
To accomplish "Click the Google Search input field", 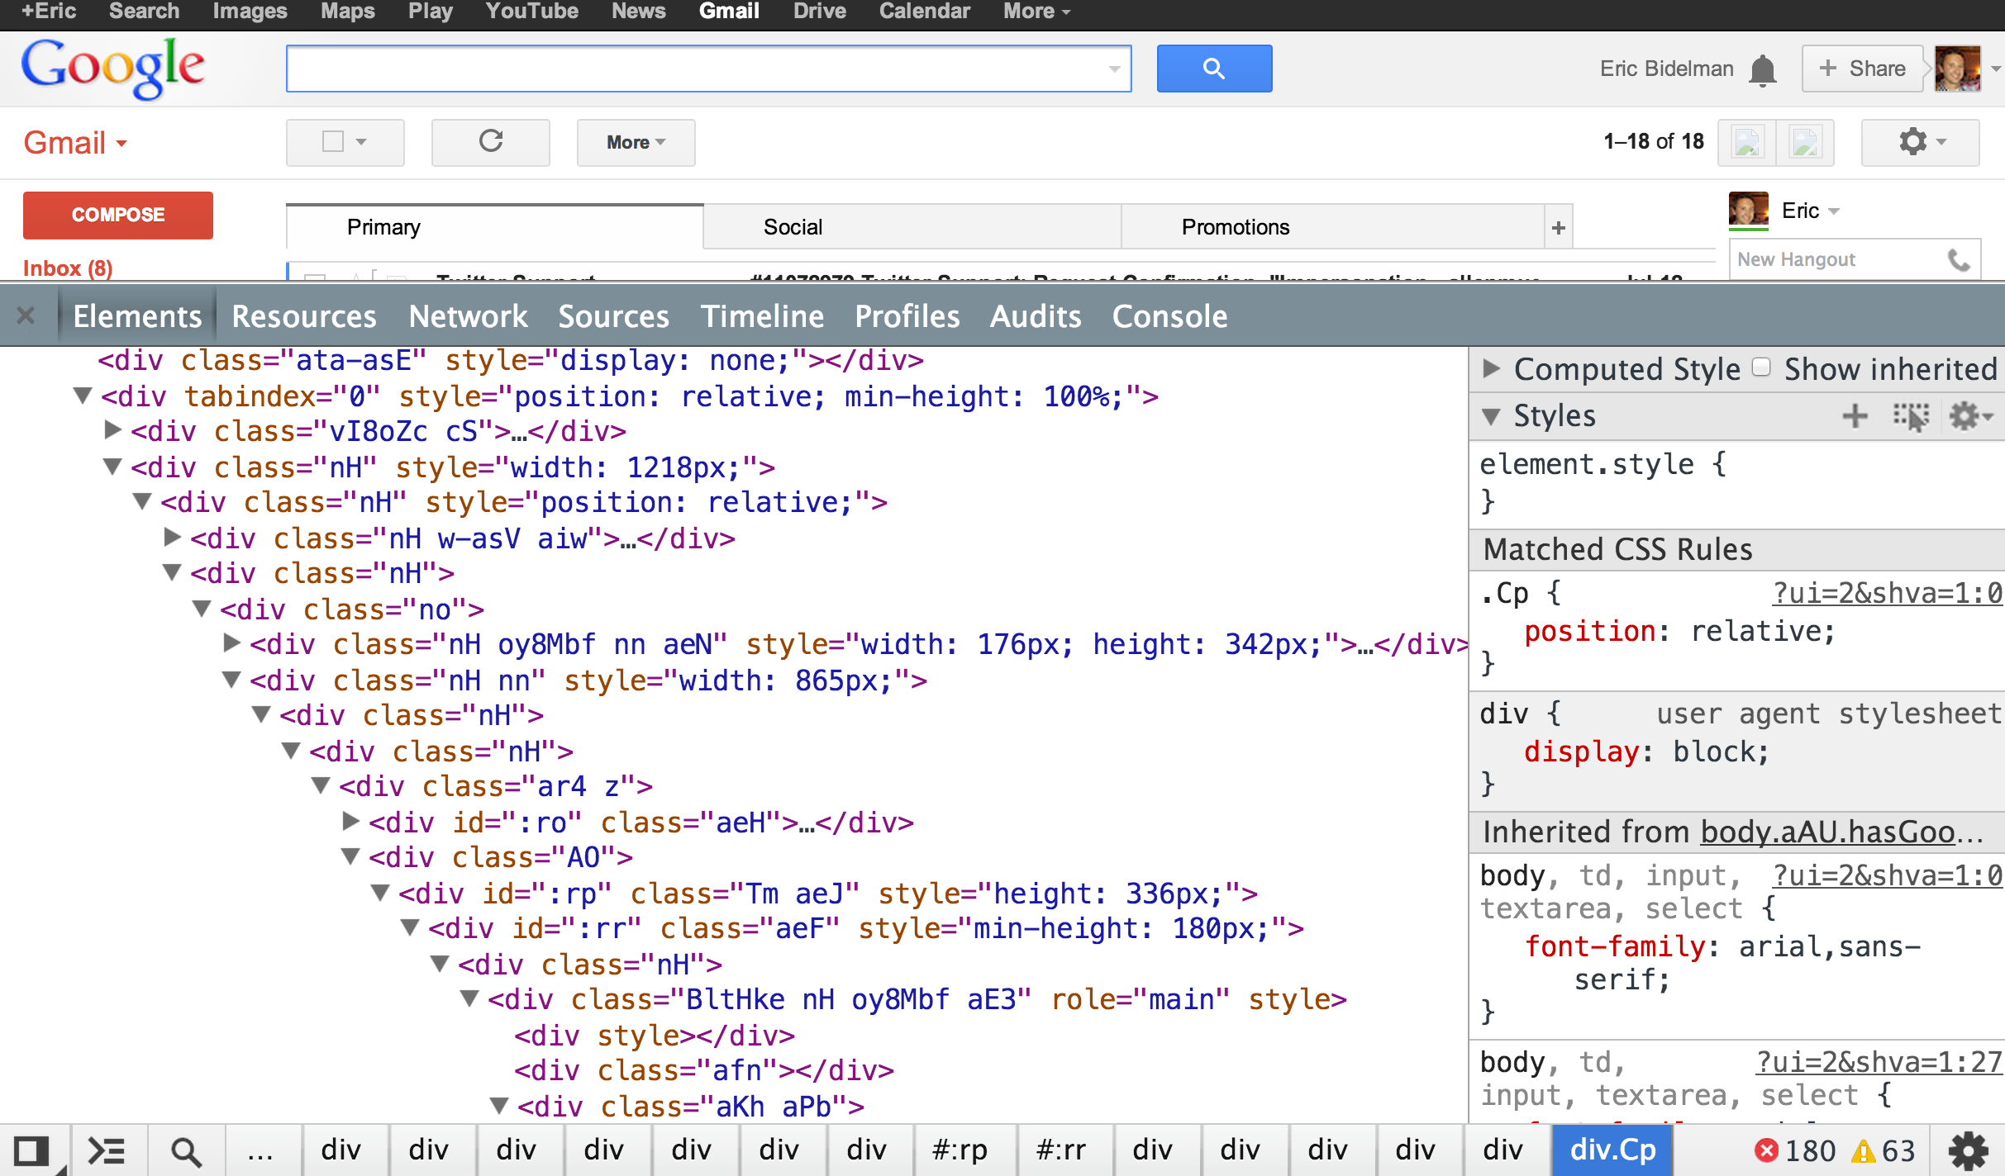I will point(709,69).
